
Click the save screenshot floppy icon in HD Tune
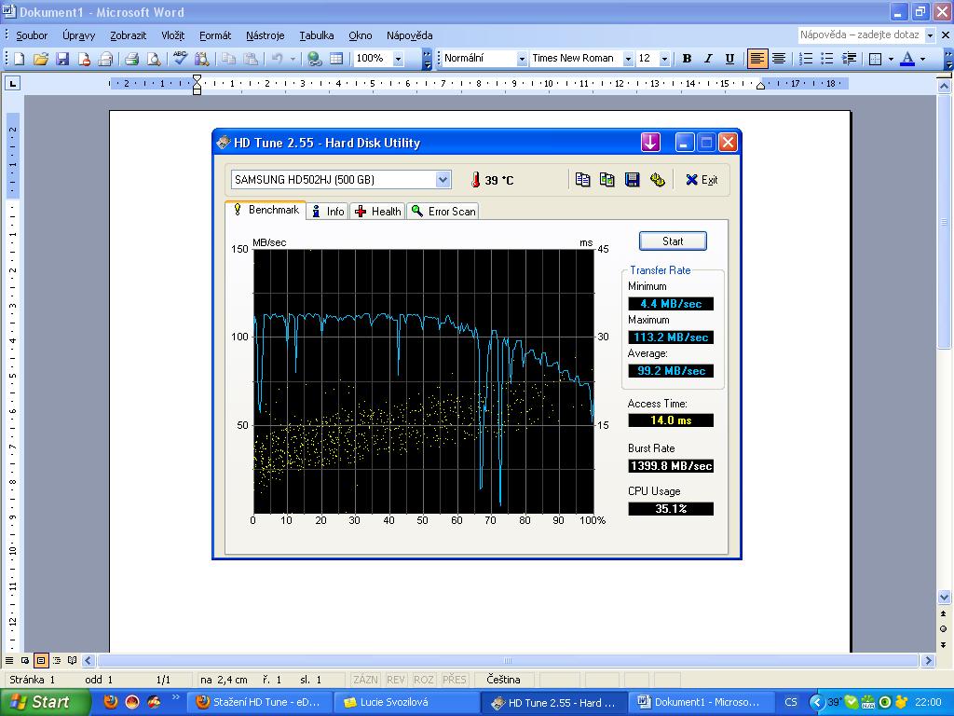632,180
